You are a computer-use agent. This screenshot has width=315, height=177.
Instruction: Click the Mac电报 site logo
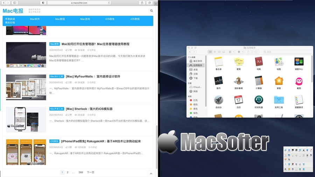[13, 10]
